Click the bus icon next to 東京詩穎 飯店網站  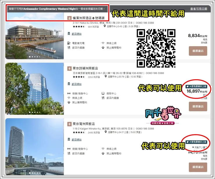pyautogui.click(x=69, y=84)
